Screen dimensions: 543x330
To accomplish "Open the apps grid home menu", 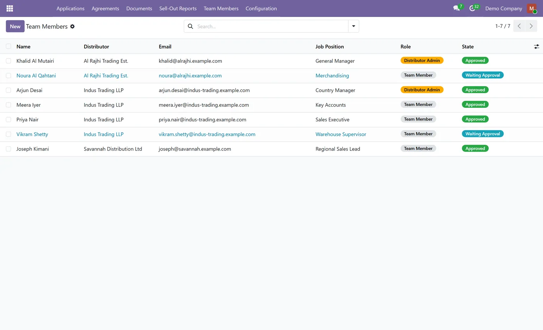I will 10,8.
